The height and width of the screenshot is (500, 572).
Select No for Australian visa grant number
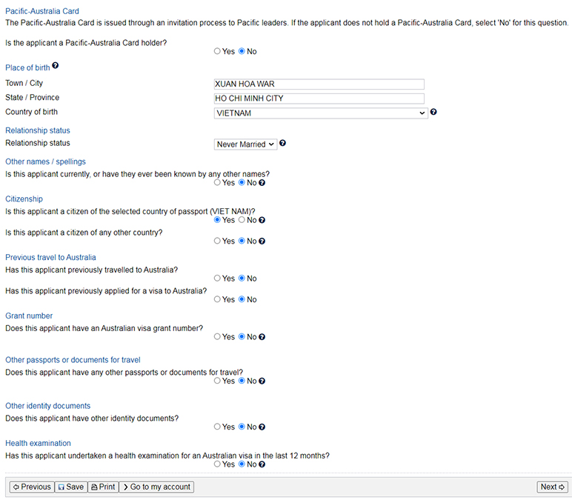click(242, 336)
